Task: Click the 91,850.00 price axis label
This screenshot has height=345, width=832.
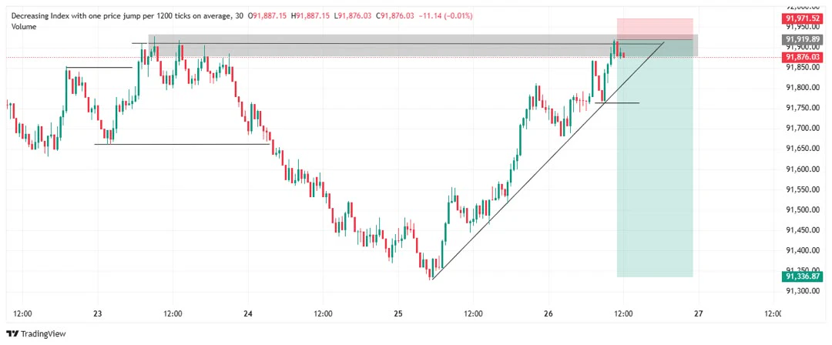Action: 803,68
